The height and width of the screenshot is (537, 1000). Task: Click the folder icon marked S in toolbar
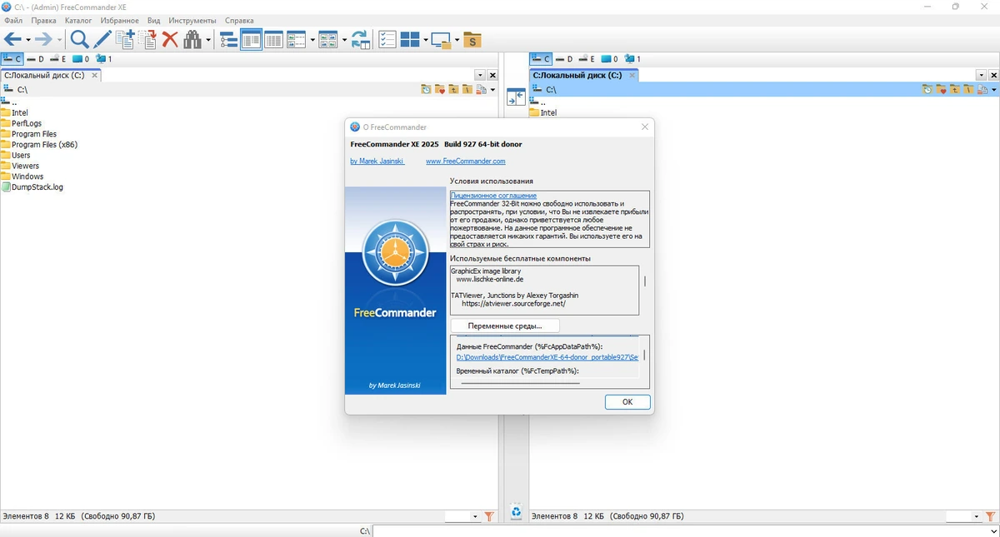pos(472,39)
